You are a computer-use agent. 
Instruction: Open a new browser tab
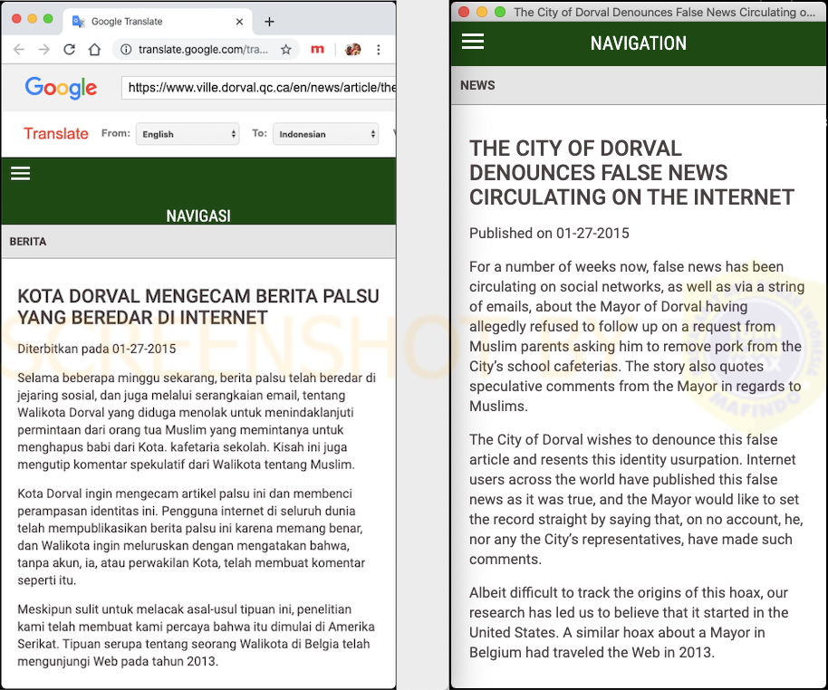tap(269, 22)
